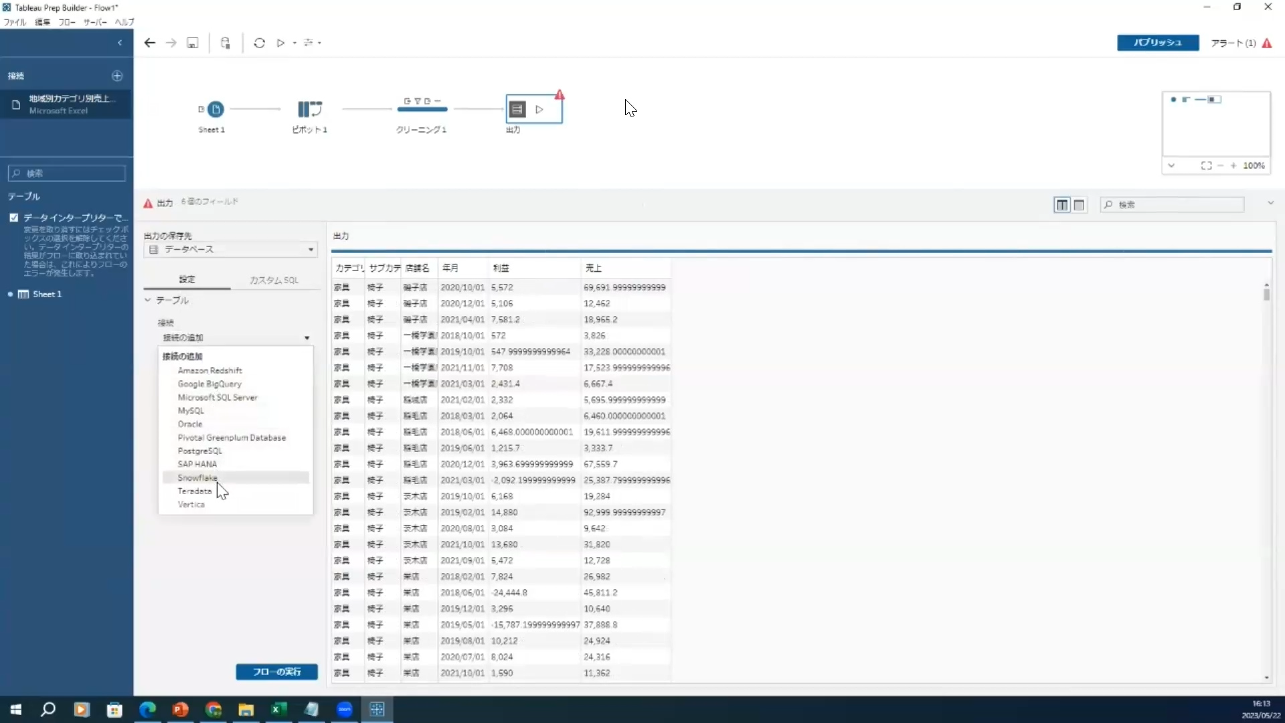Open the ヘルプ menu

pyautogui.click(x=124, y=22)
